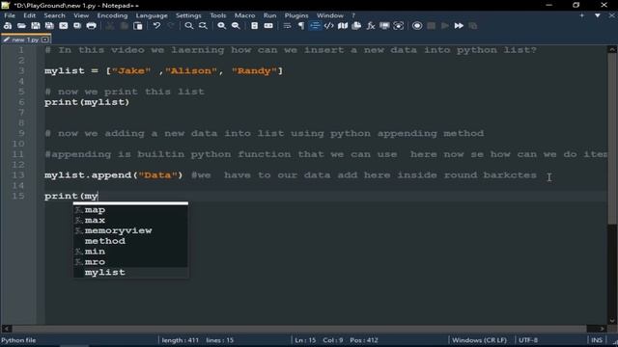Choose 'memoryview' in autocomplete list

(x=131, y=230)
